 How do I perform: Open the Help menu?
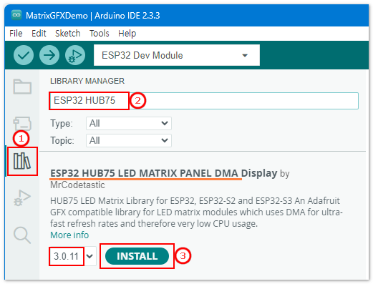[127, 34]
